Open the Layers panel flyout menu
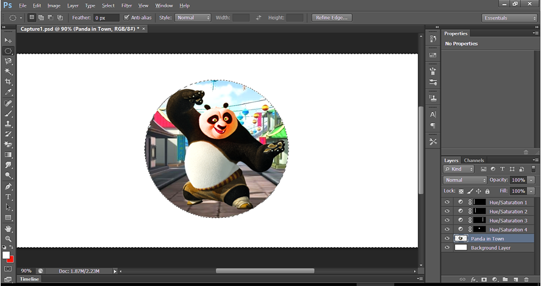Screen dimensions: 541x286 pos(535,161)
